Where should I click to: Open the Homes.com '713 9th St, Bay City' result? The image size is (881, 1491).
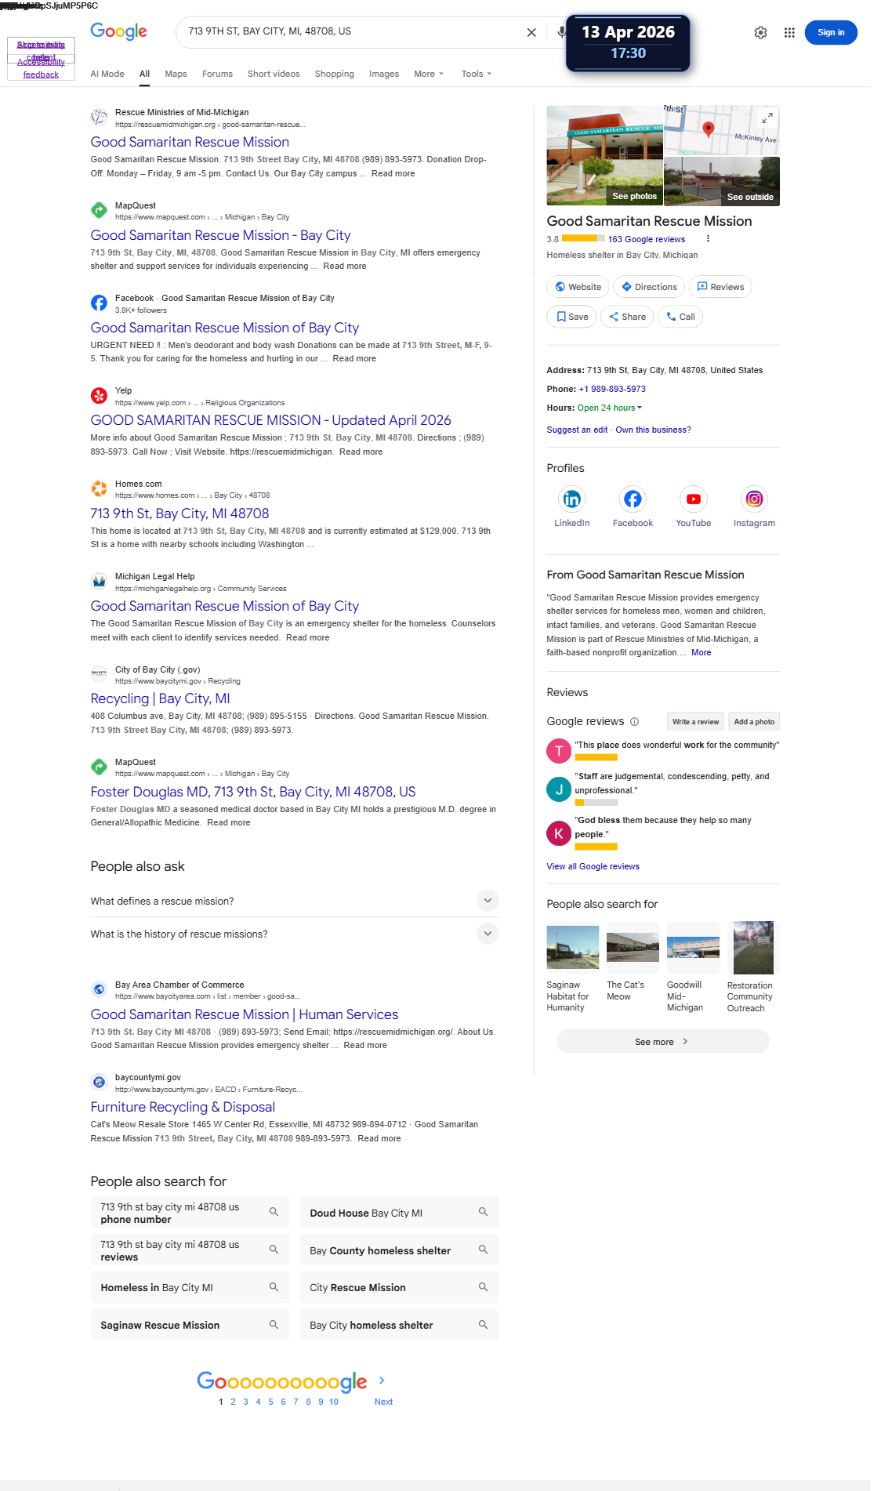[x=179, y=513]
